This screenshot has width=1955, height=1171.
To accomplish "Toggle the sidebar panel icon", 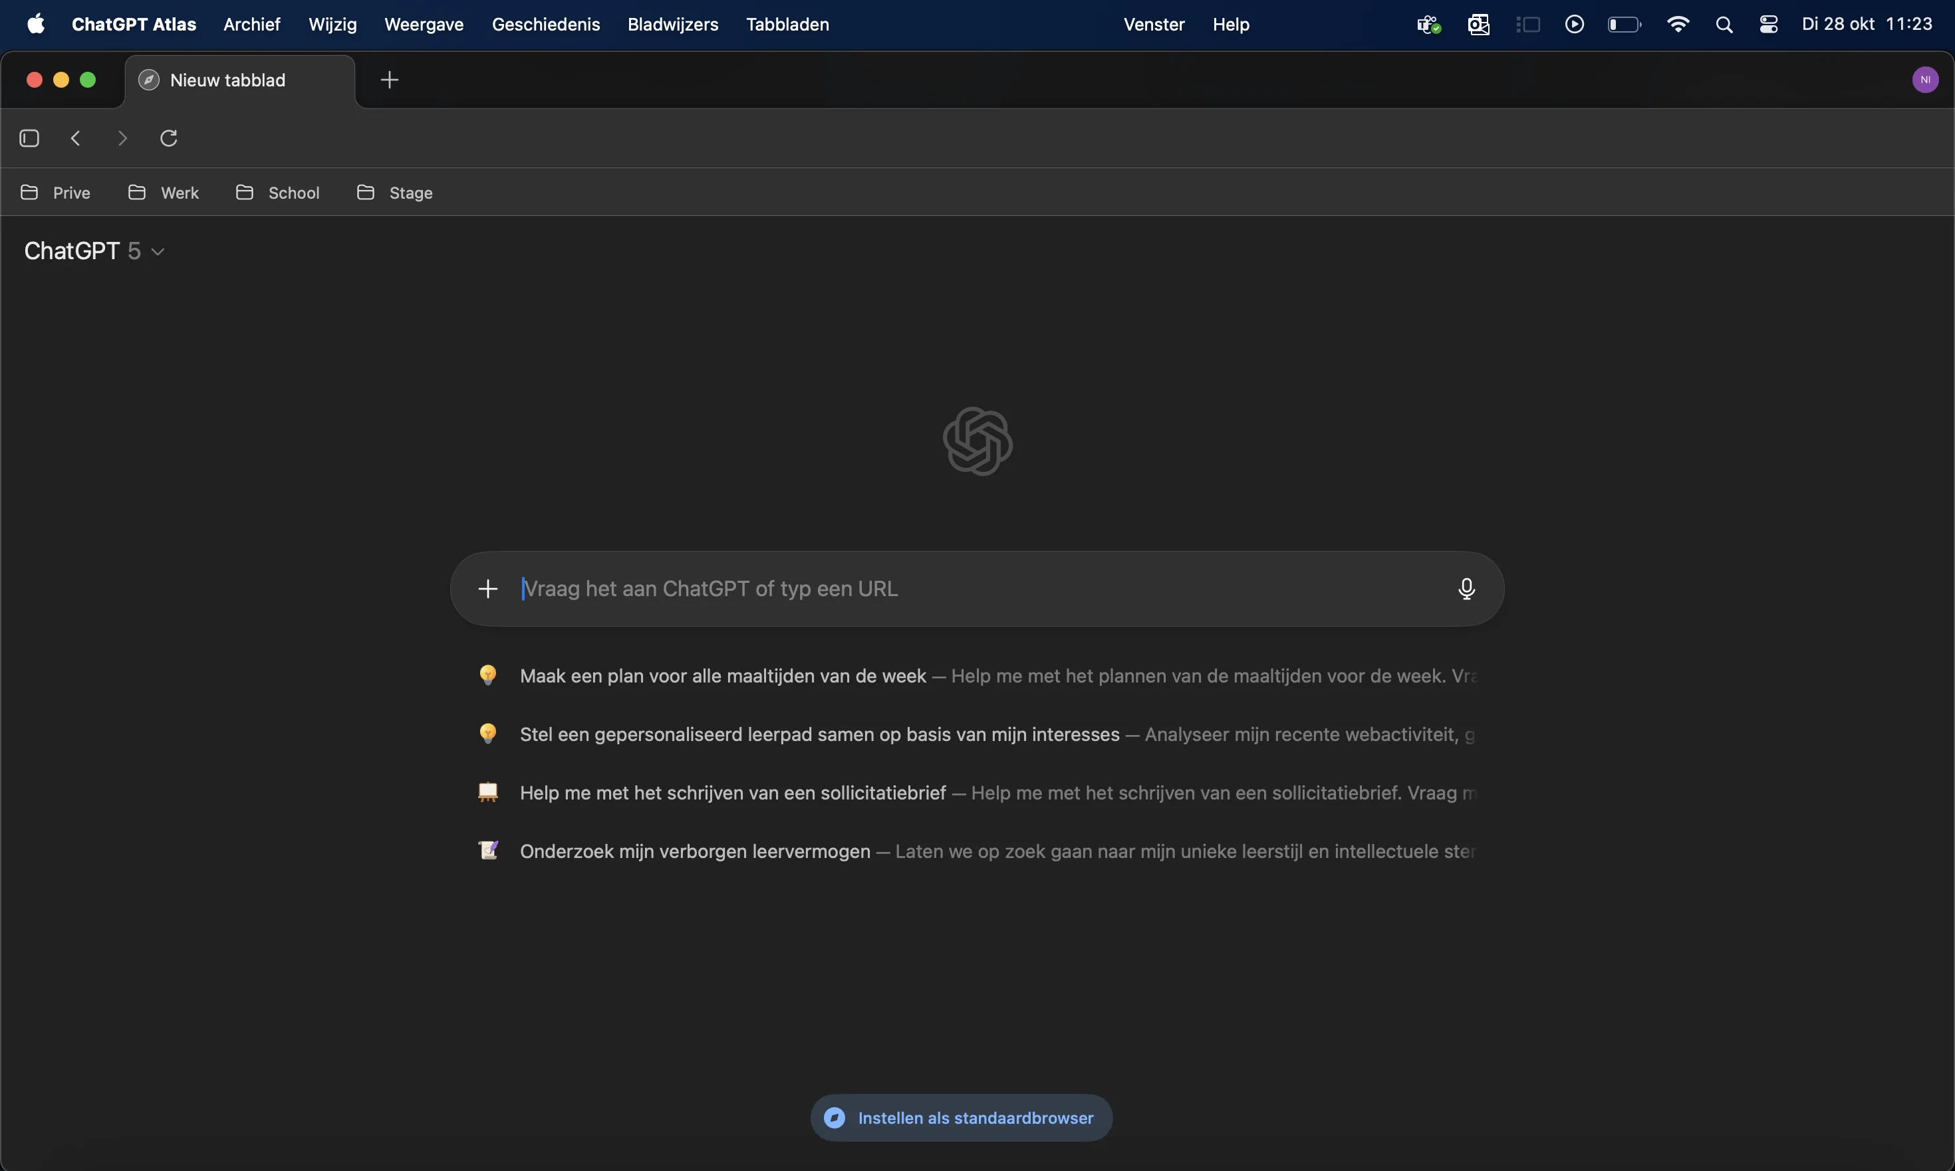I will (29, 138).
